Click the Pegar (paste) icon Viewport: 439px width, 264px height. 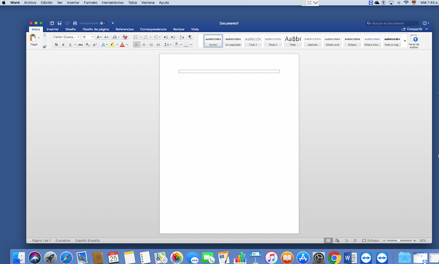pos(33,39)
